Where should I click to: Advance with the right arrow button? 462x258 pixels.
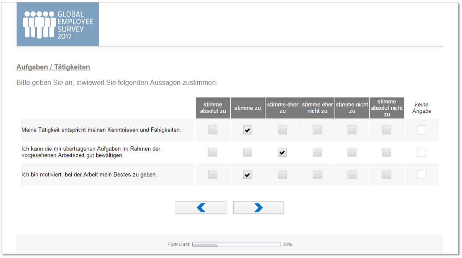pos(258,208)
